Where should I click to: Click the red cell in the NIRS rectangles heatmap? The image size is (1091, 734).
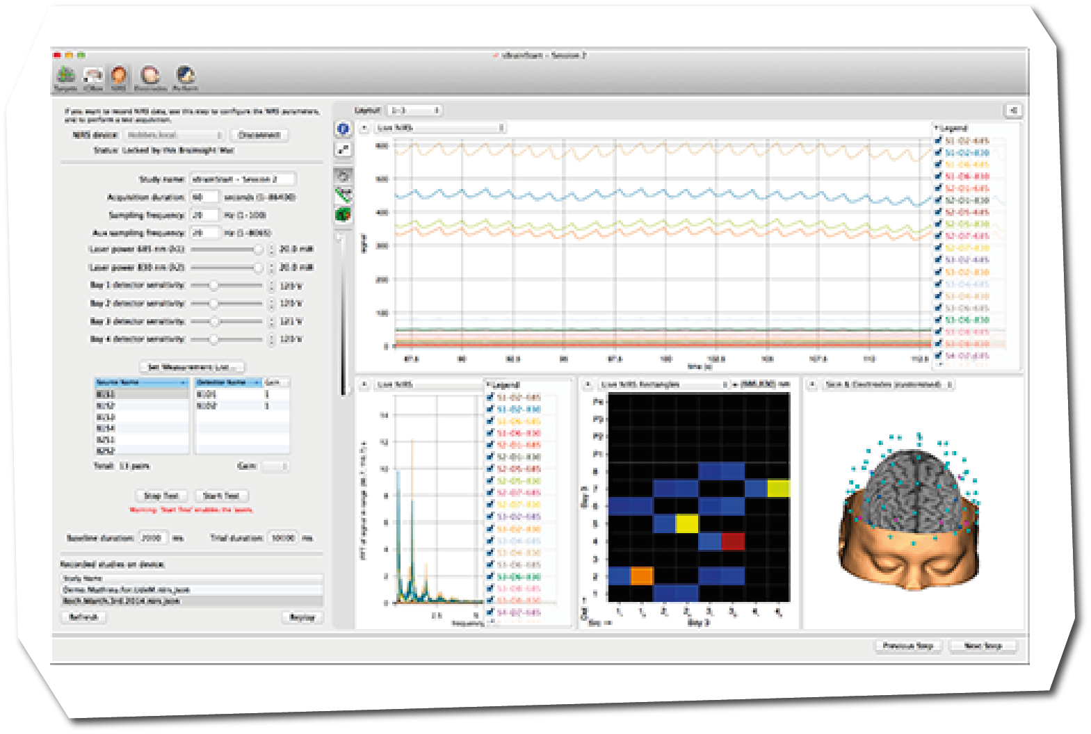tap(733, 541)
